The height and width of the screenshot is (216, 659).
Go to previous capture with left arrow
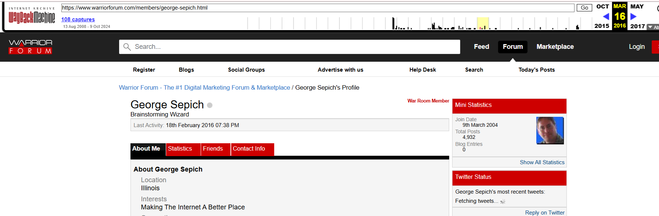606,17
